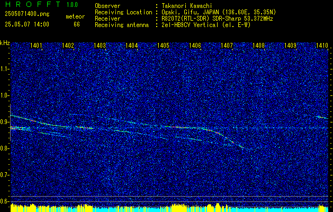Click the 1404 time marker
This screenshot has width=333, height=212.
click(131, 45)
